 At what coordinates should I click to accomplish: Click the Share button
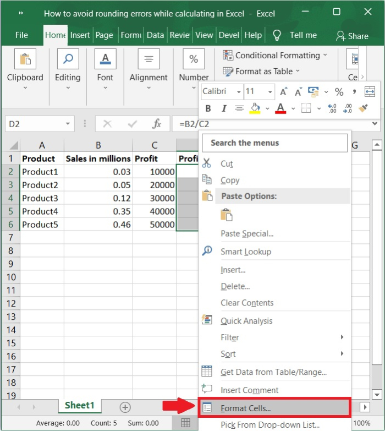click(352, 36)
